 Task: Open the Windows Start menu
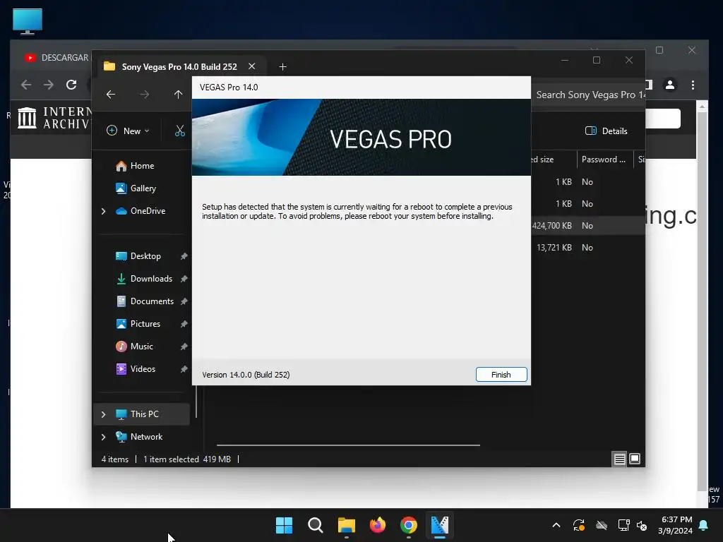[x=284, y=525]
